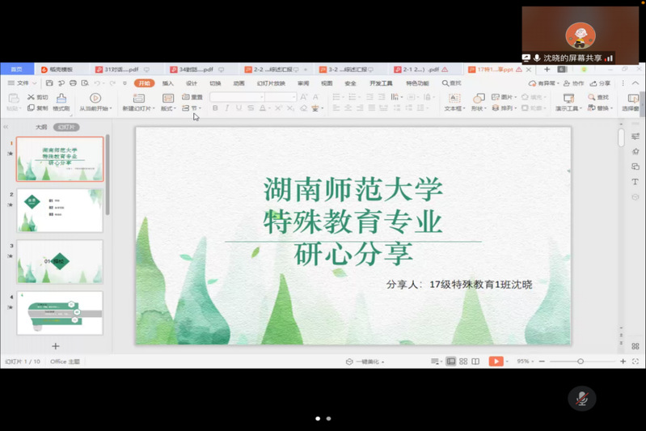Open the Insert (插入) ribbon tab
The image size is (646, 431).
pos(167,83)
